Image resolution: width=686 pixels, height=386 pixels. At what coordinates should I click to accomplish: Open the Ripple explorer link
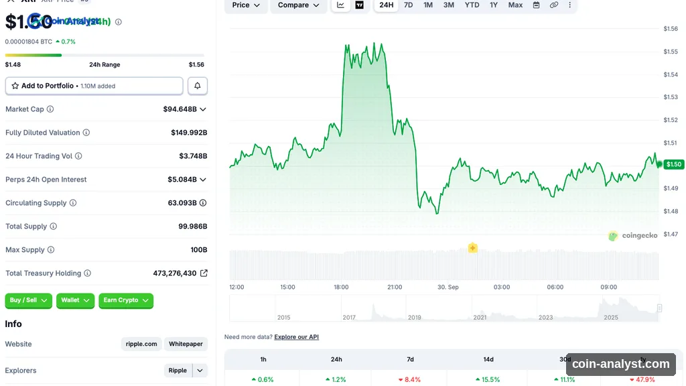(x=178, y=370)
